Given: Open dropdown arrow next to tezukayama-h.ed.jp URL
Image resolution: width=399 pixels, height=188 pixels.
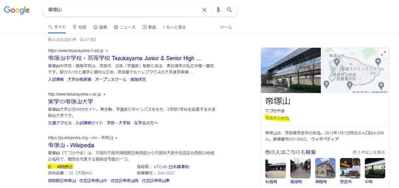Looking at the screenshot, I should 107,51.
